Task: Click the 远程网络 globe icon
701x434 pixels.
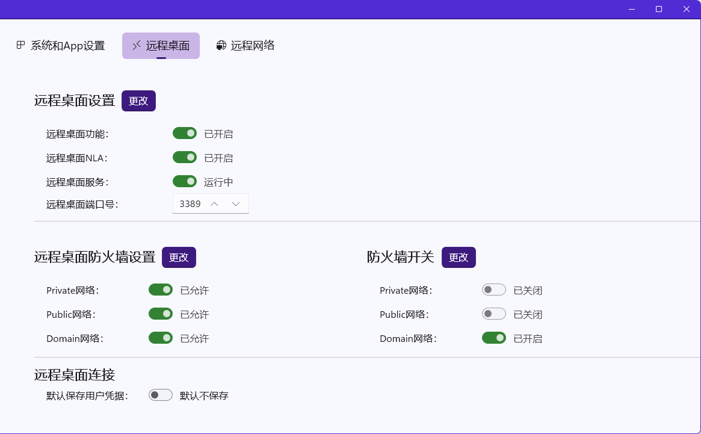Action: click(221, 46)
